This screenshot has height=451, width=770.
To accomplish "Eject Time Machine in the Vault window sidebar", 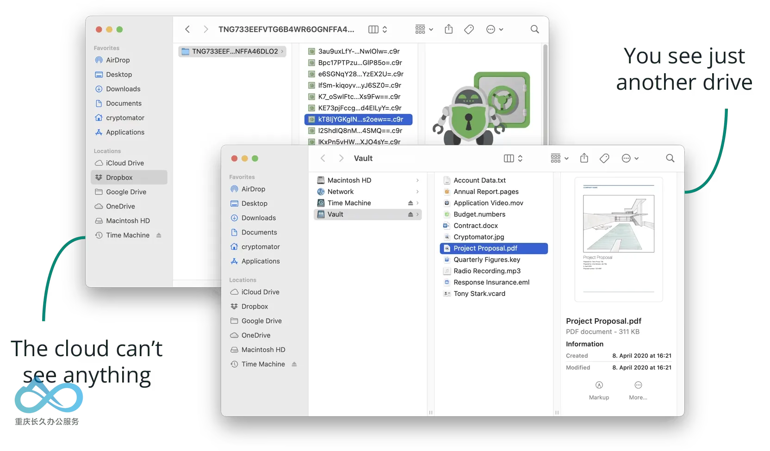I will (294, 364).
